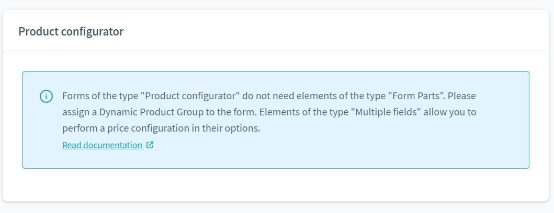Click the quoted "Product configurator" text in the notice
This screenshot has width=554, height=213.
tap(190, 96)
